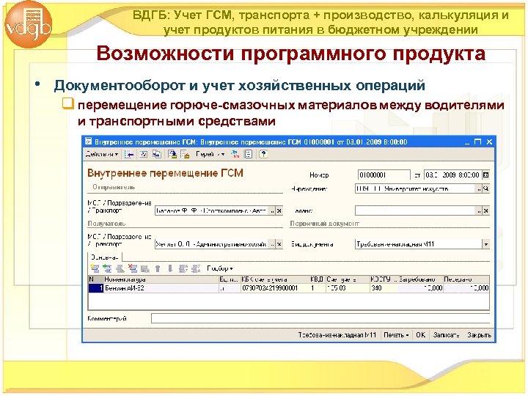Click the Дт/Кт accounting entries icon
The height and width of the screenshot is (396, 528).
click(x=235, y=154)
